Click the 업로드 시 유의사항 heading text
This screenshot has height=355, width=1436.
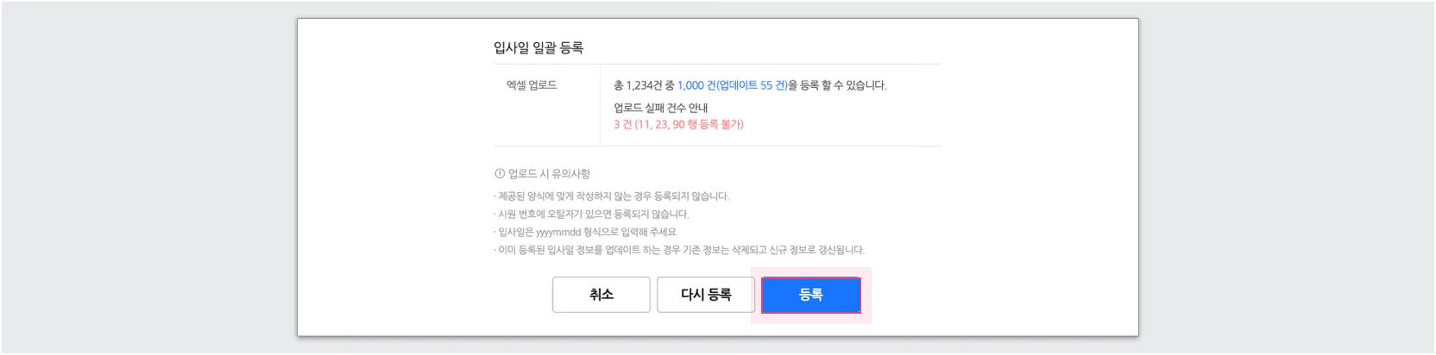point(549,174)
